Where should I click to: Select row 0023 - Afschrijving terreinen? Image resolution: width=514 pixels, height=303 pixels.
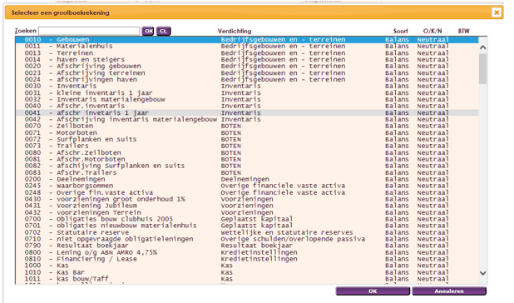[x=247, y=72]
